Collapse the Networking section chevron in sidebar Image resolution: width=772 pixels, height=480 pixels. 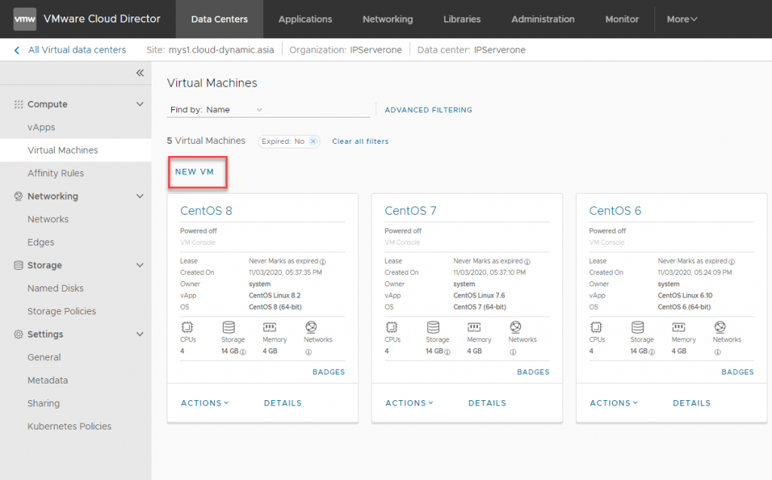click(x=139, y=196)
